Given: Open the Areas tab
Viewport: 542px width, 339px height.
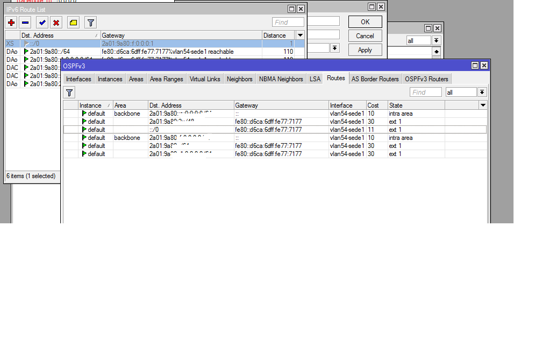Looking at the screenshot, I should (136, 79).
